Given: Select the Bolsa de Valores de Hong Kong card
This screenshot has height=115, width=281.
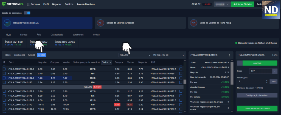Looking at the screenshot, I should point(234,23).
